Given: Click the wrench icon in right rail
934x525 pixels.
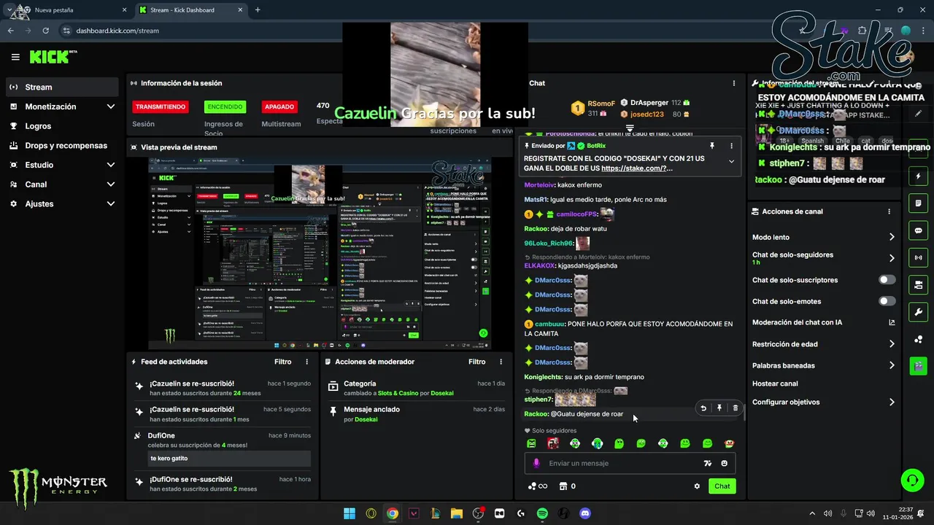Looking at the screenshot, I should (918, 312).
